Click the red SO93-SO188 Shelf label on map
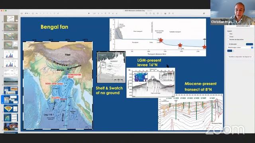 point(75,76)
